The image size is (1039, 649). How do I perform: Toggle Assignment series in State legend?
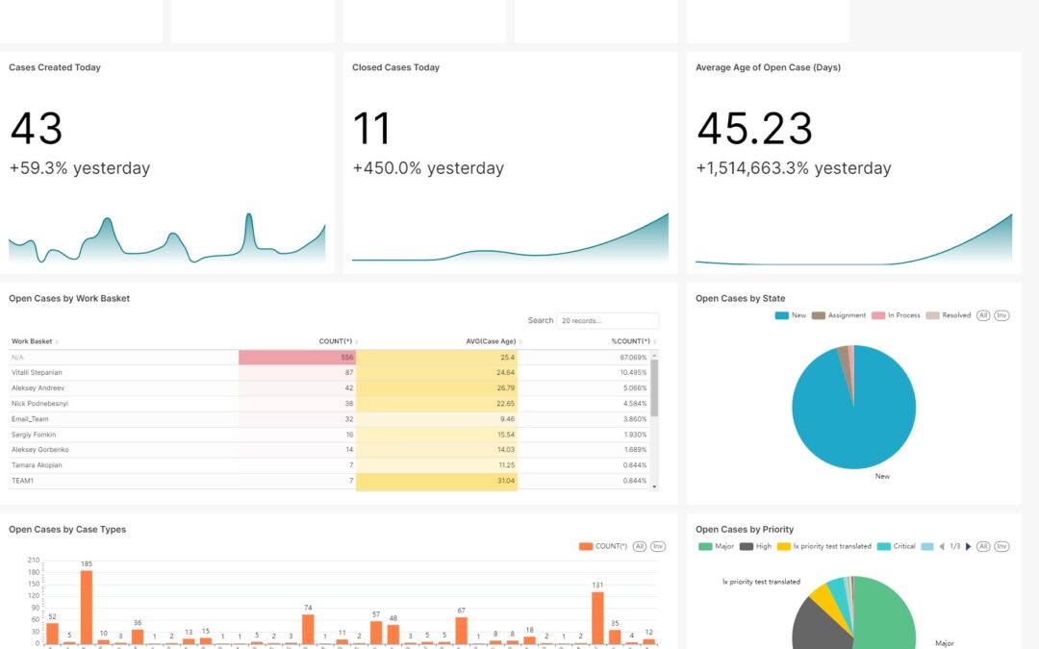click(x=839, y=316)
